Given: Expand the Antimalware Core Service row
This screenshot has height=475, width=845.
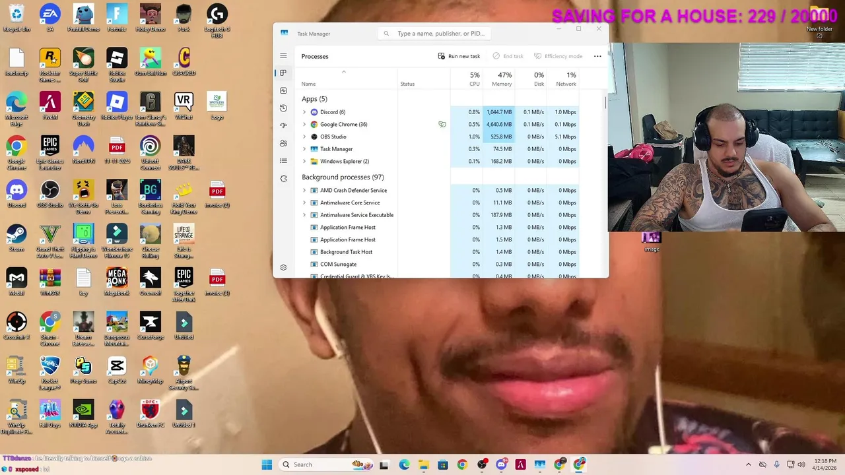Looking at the screenshot, I should coord(304,203).
